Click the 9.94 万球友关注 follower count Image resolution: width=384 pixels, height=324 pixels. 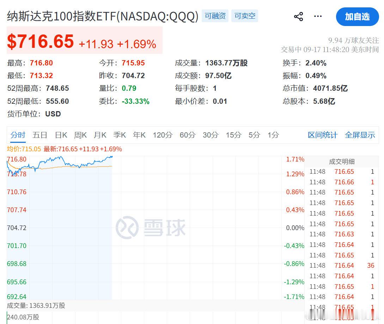coord(353,40)
